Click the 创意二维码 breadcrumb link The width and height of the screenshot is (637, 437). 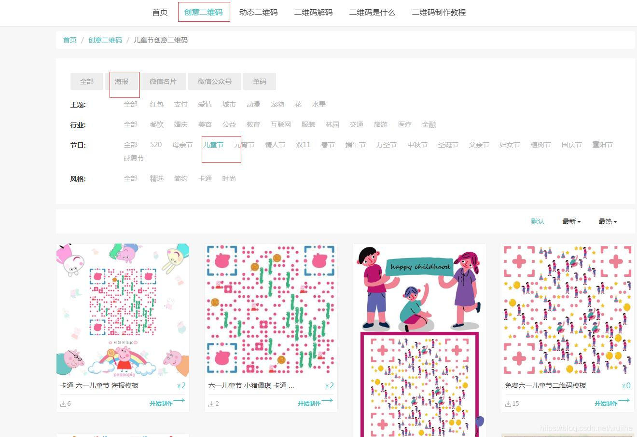[x=105, y=40]
